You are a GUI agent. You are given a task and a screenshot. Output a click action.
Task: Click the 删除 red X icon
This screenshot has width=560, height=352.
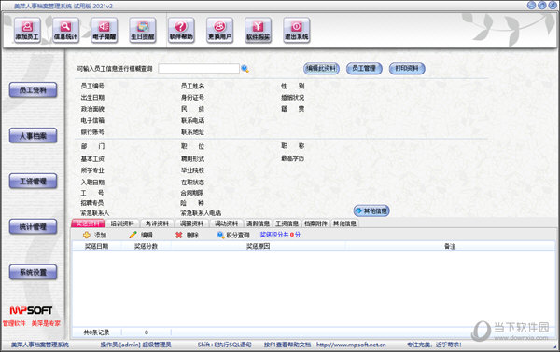[x=179, y=236]
